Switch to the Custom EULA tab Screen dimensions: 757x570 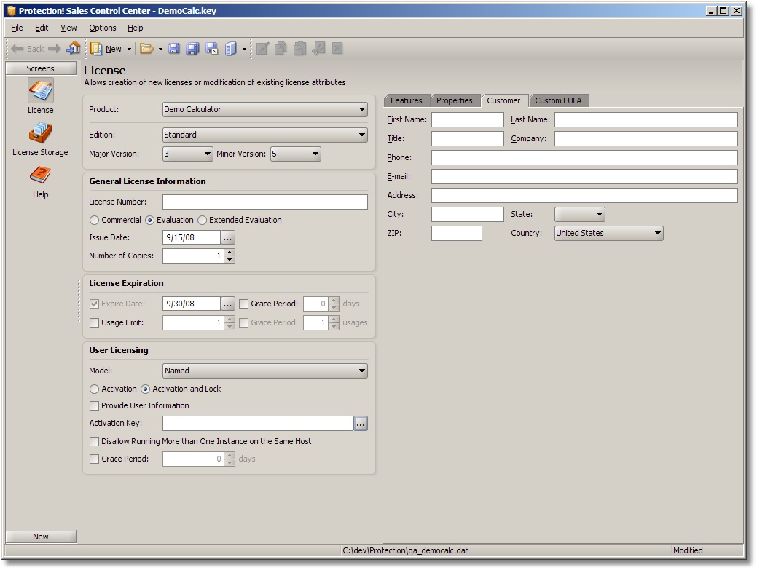pos(558,100)
